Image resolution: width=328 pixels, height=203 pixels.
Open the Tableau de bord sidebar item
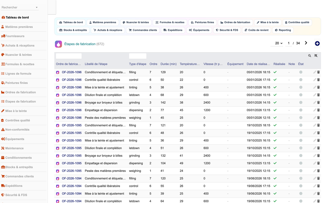pos(17,17)
